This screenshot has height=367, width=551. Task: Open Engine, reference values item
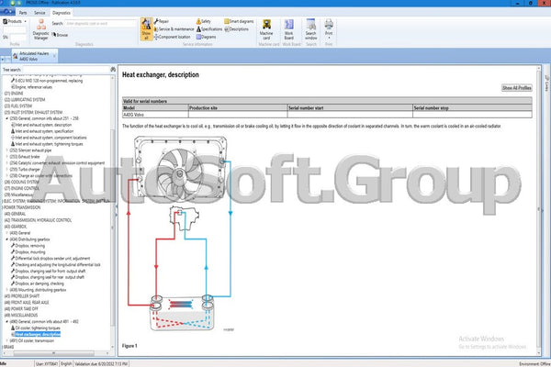34,87
